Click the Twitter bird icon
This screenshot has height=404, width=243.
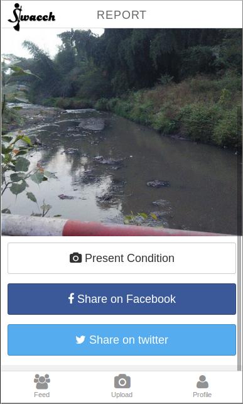pyautogui.click(x=80, y=340)
